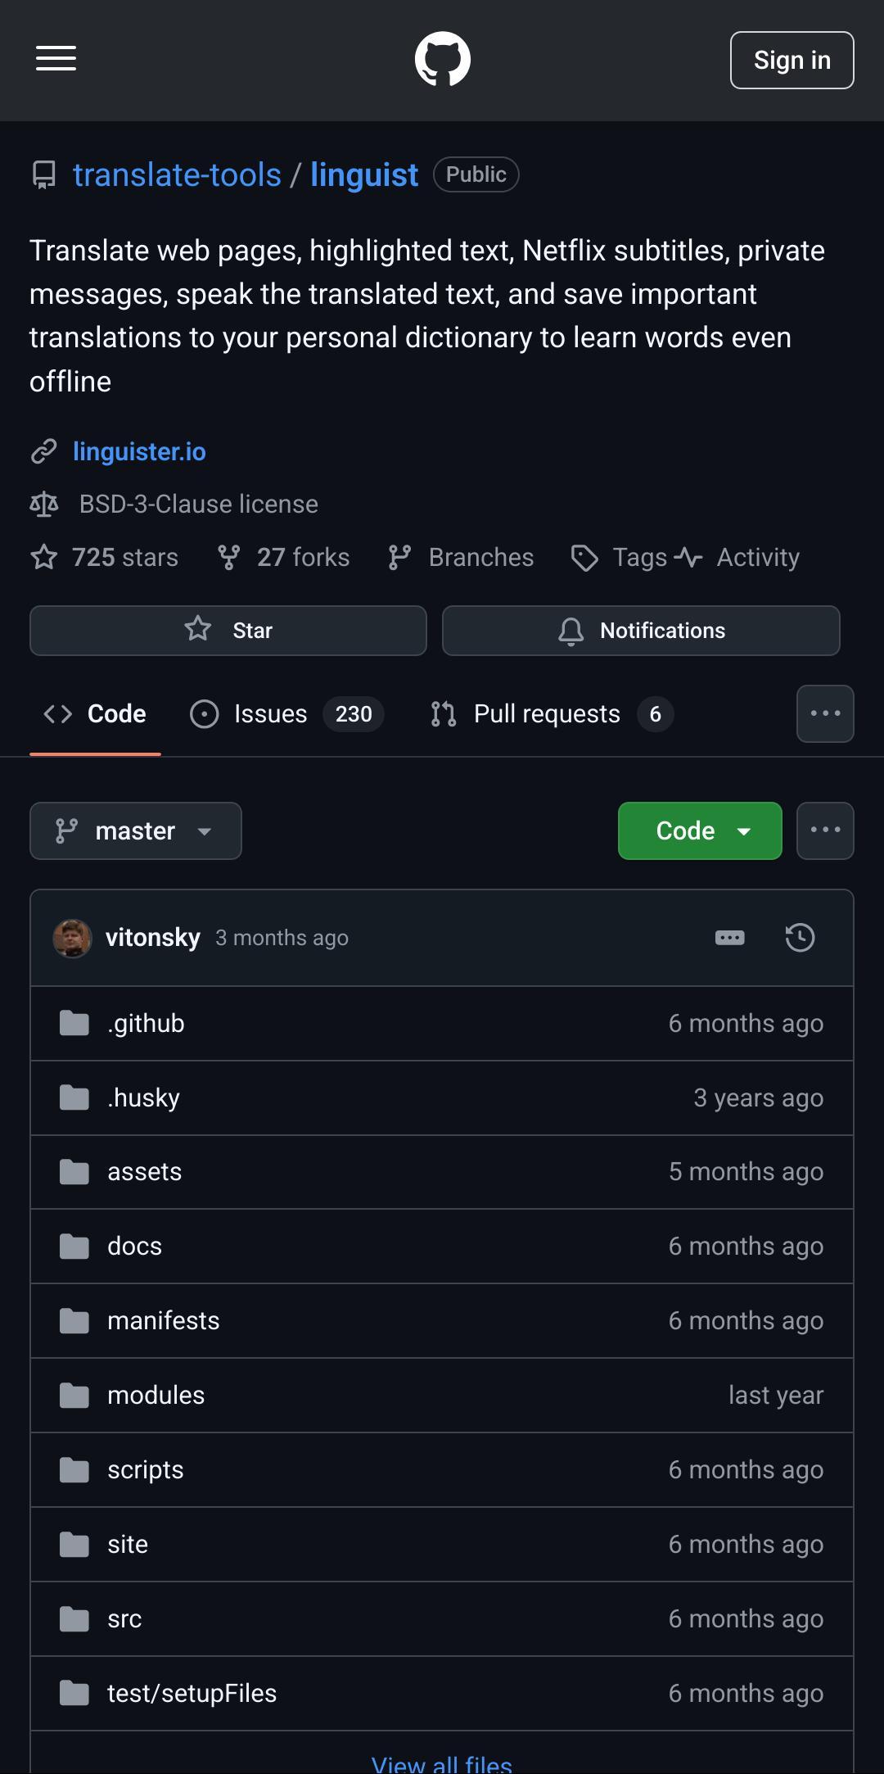Open the manifests folder

(163, 1321)
